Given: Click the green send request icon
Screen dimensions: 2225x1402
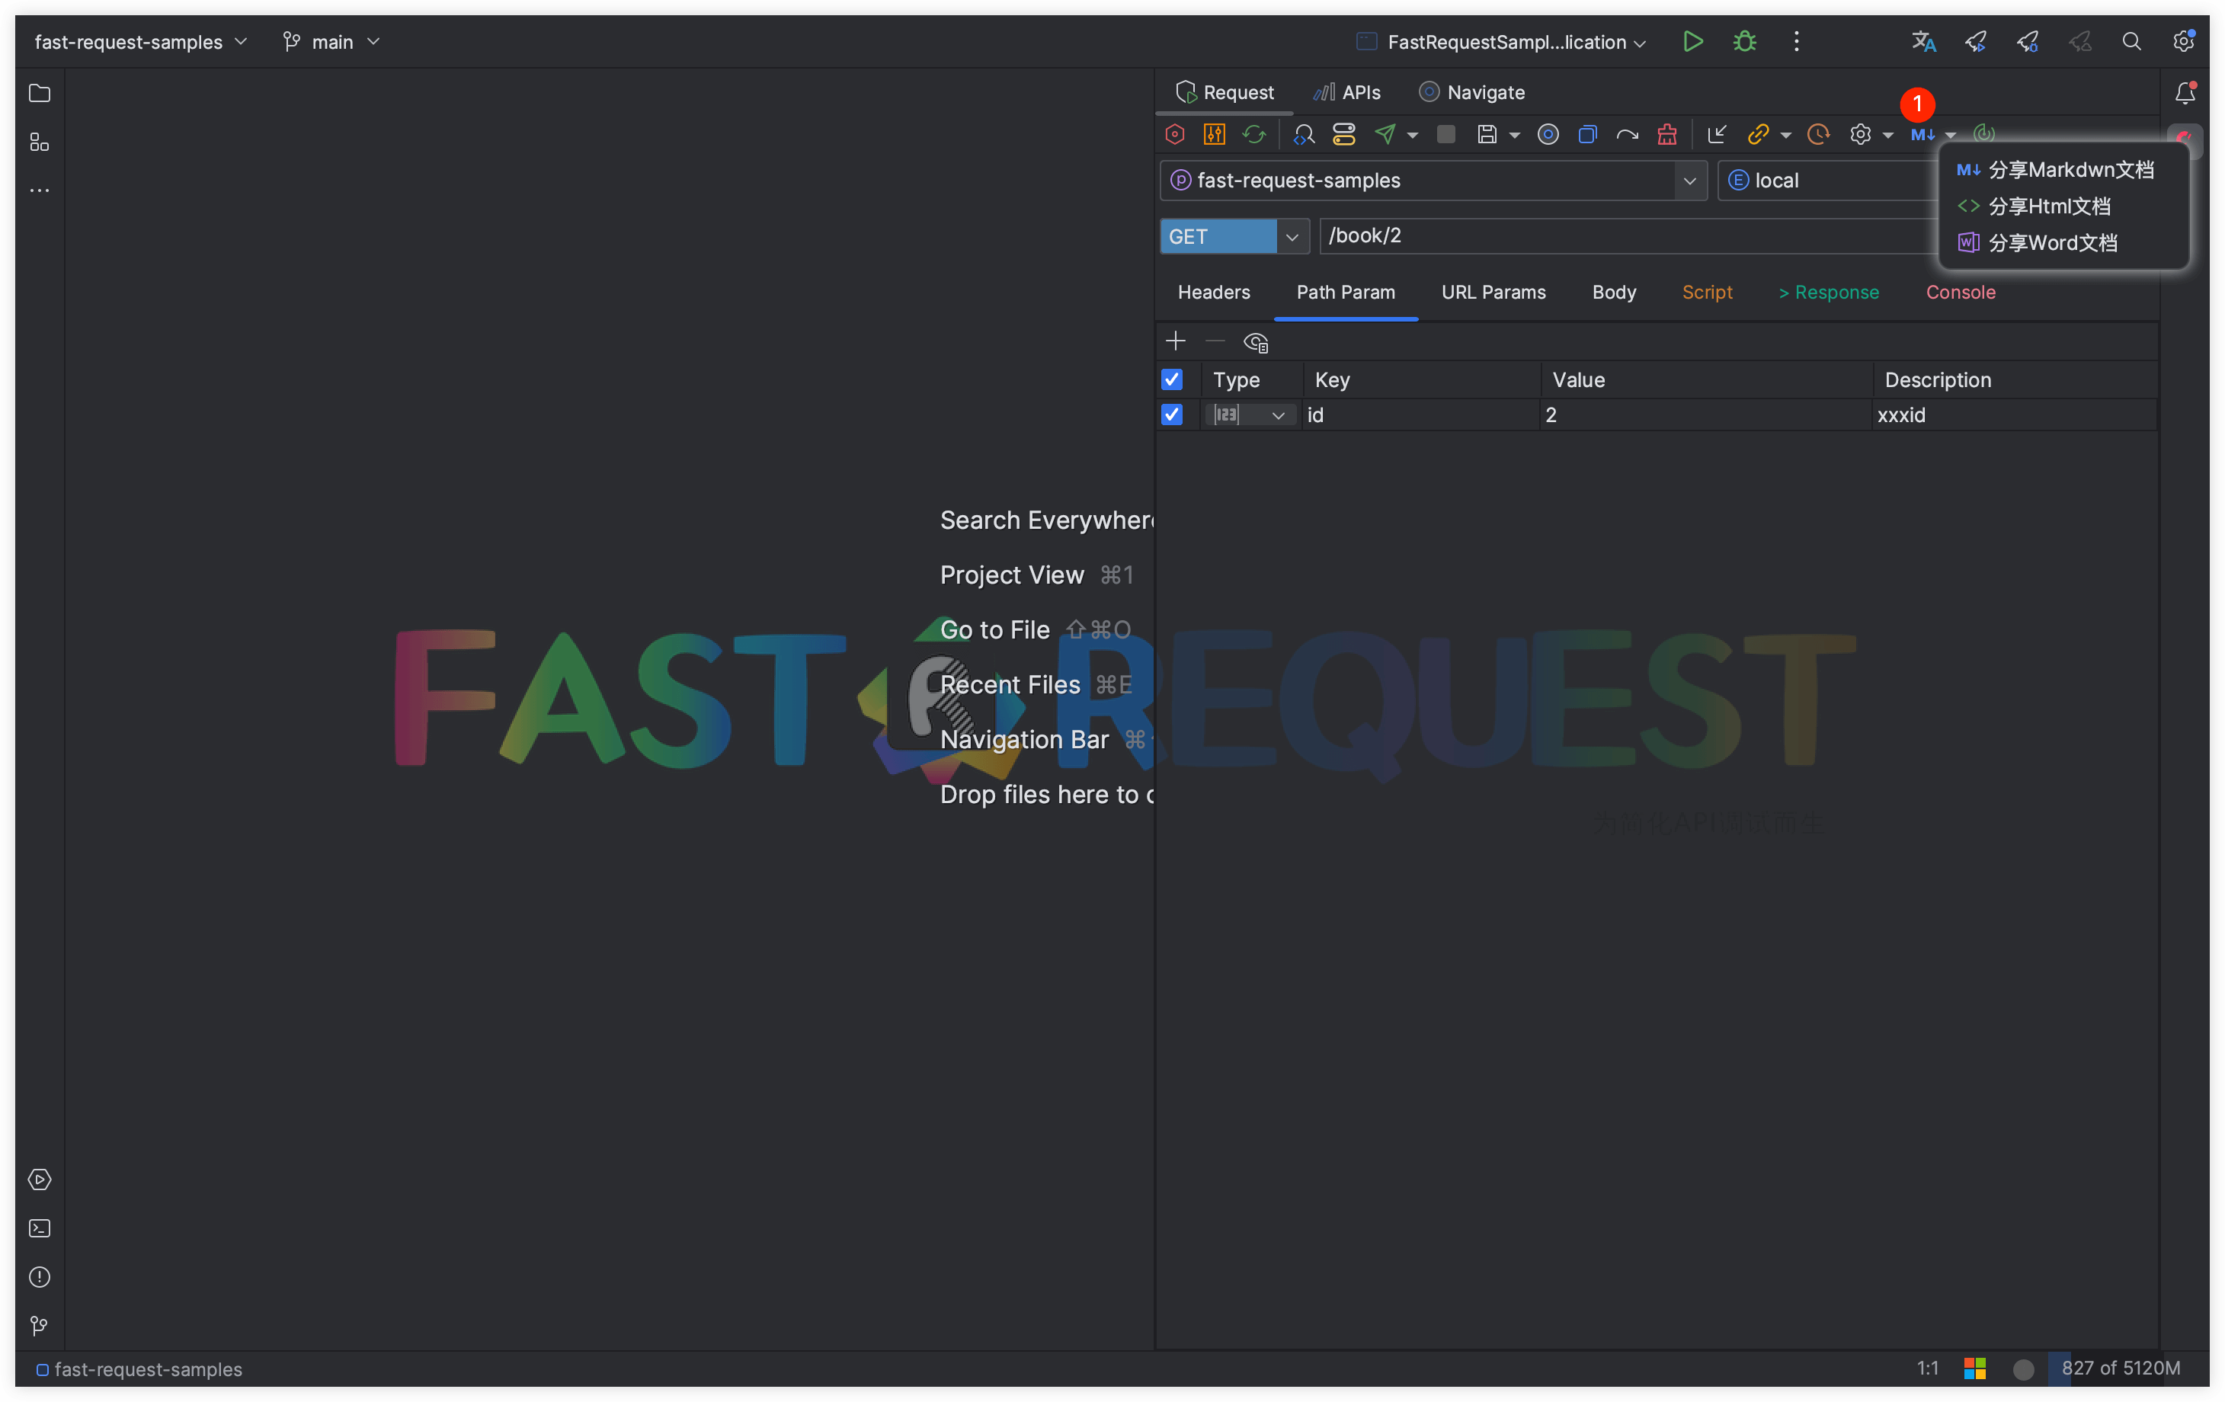Looking at the screenshot, I should click(1385, 135).
